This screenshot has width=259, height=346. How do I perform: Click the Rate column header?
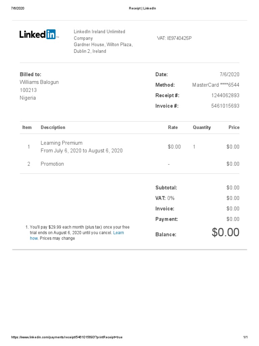click(173, 127)
